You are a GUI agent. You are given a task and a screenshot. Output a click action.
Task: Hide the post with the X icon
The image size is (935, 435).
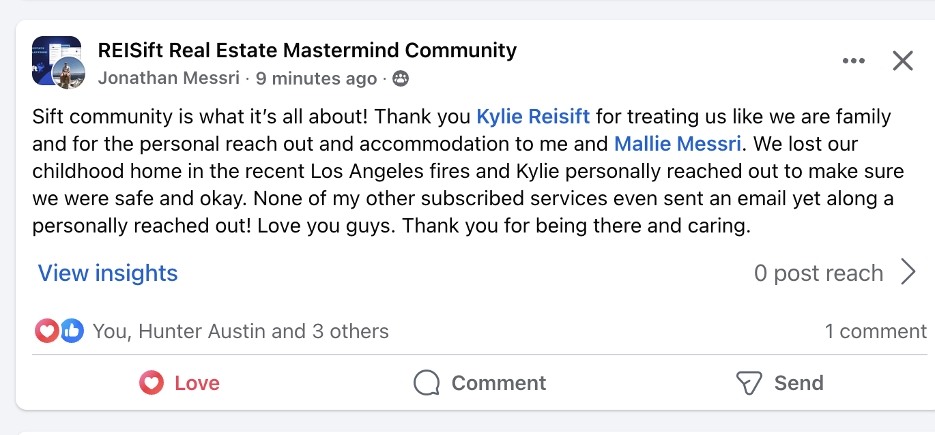pyautogui.click(x=903, y=61)
